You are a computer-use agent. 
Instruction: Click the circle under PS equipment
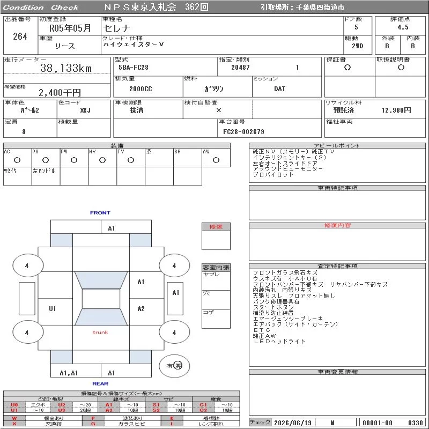point(46,160)
